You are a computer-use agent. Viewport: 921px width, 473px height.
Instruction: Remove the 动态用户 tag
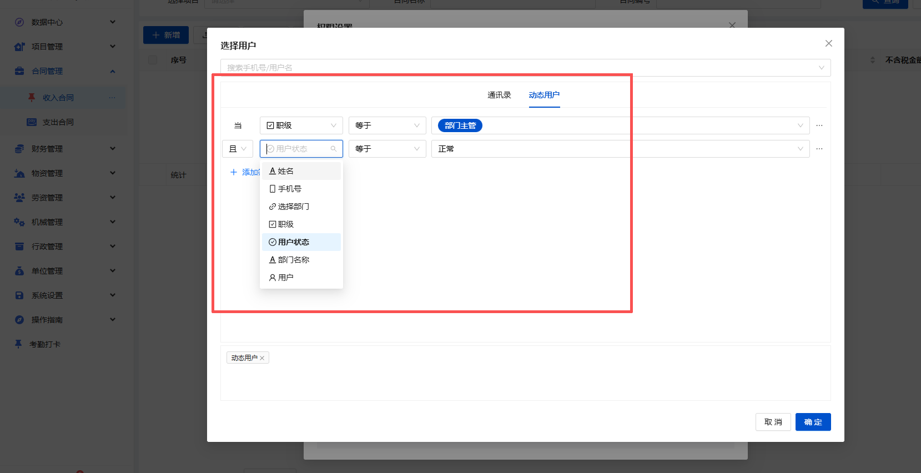tap(262, 358)
